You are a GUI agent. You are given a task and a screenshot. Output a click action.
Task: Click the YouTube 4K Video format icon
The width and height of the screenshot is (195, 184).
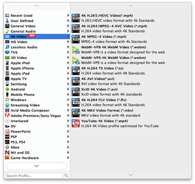[x=76, y=124]
